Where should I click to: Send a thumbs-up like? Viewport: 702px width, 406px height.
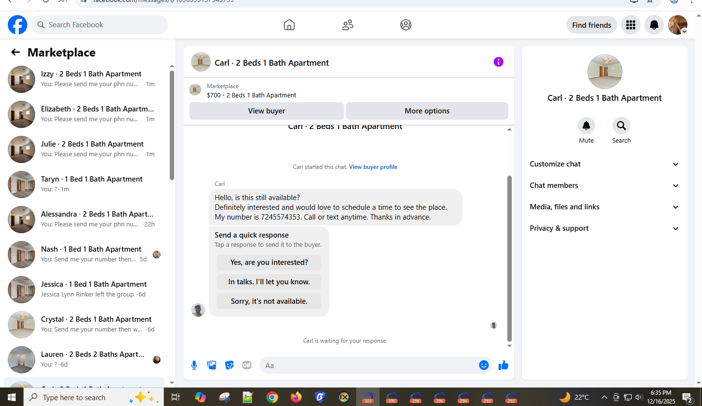pyautogui.click(x=503, y=365)
